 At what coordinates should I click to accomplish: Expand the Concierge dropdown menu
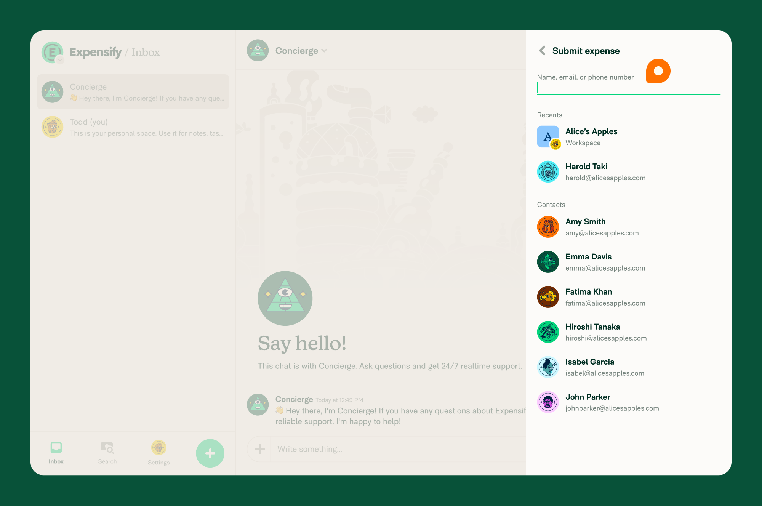click(325, 51)
